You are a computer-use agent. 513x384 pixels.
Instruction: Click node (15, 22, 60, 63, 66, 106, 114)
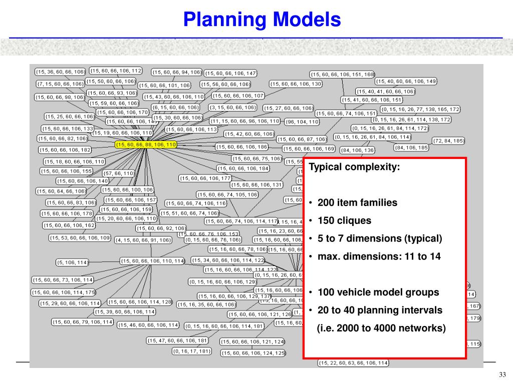pos(353,363)
